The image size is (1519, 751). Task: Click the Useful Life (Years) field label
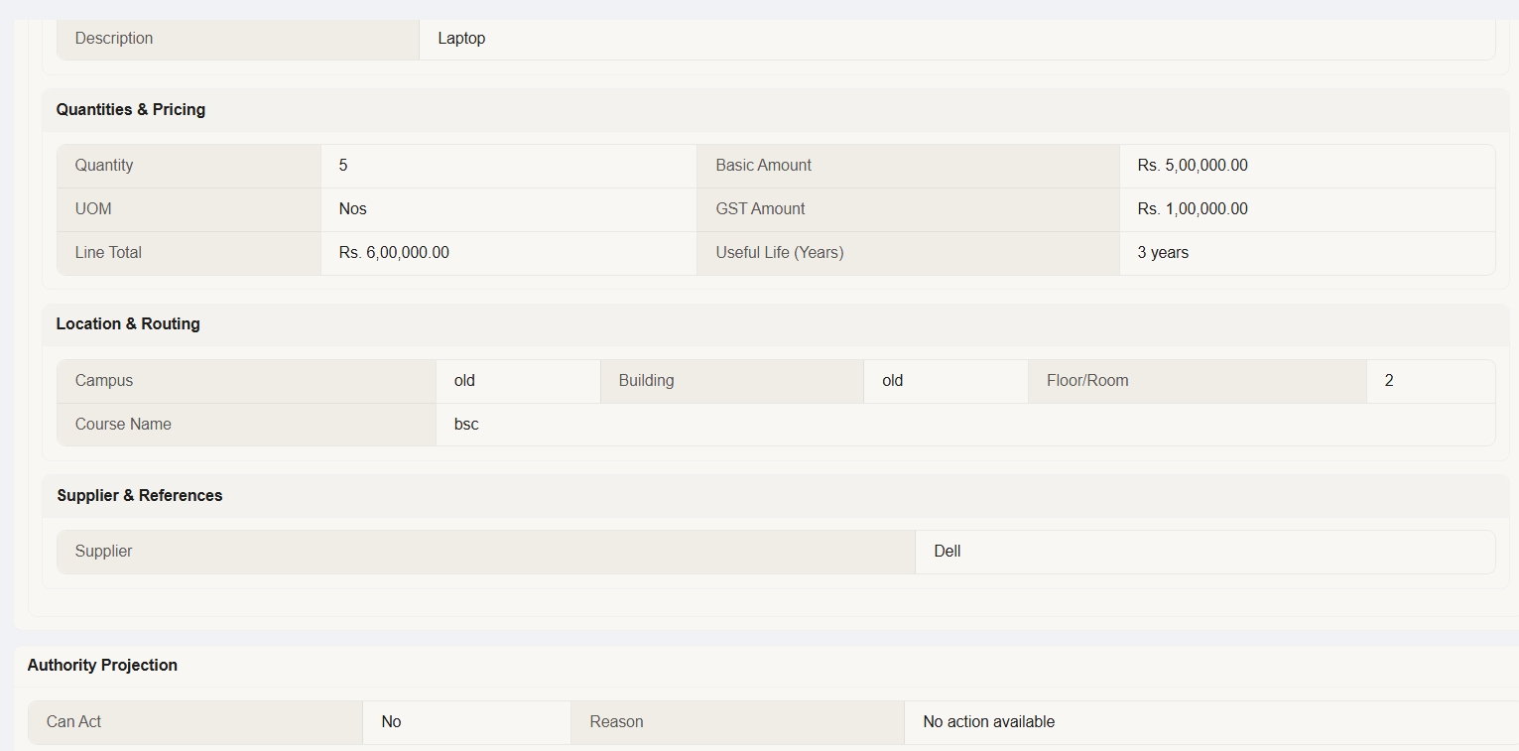click(779, 253)
